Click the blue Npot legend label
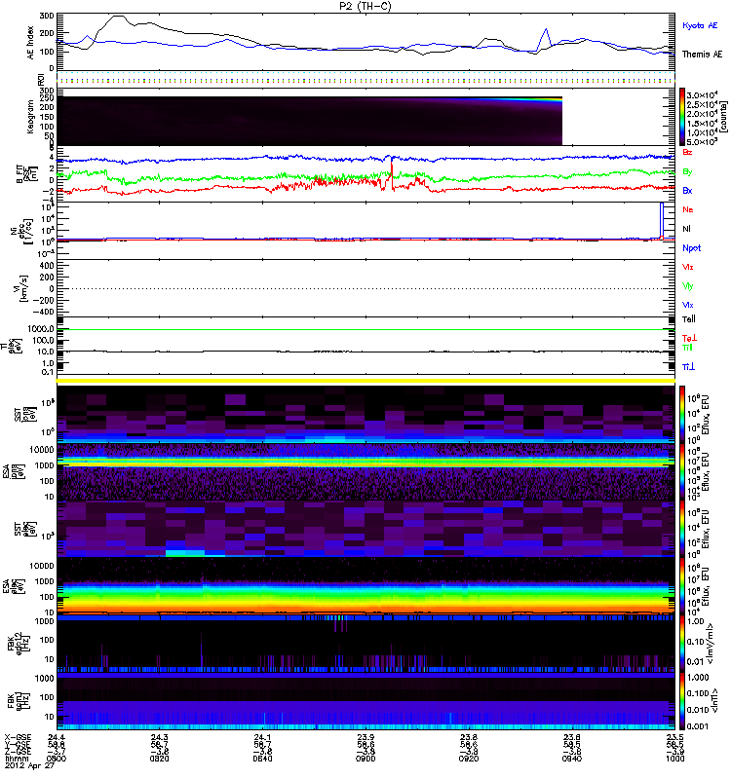This screenshot has width=731, height=779. point(691,247)
